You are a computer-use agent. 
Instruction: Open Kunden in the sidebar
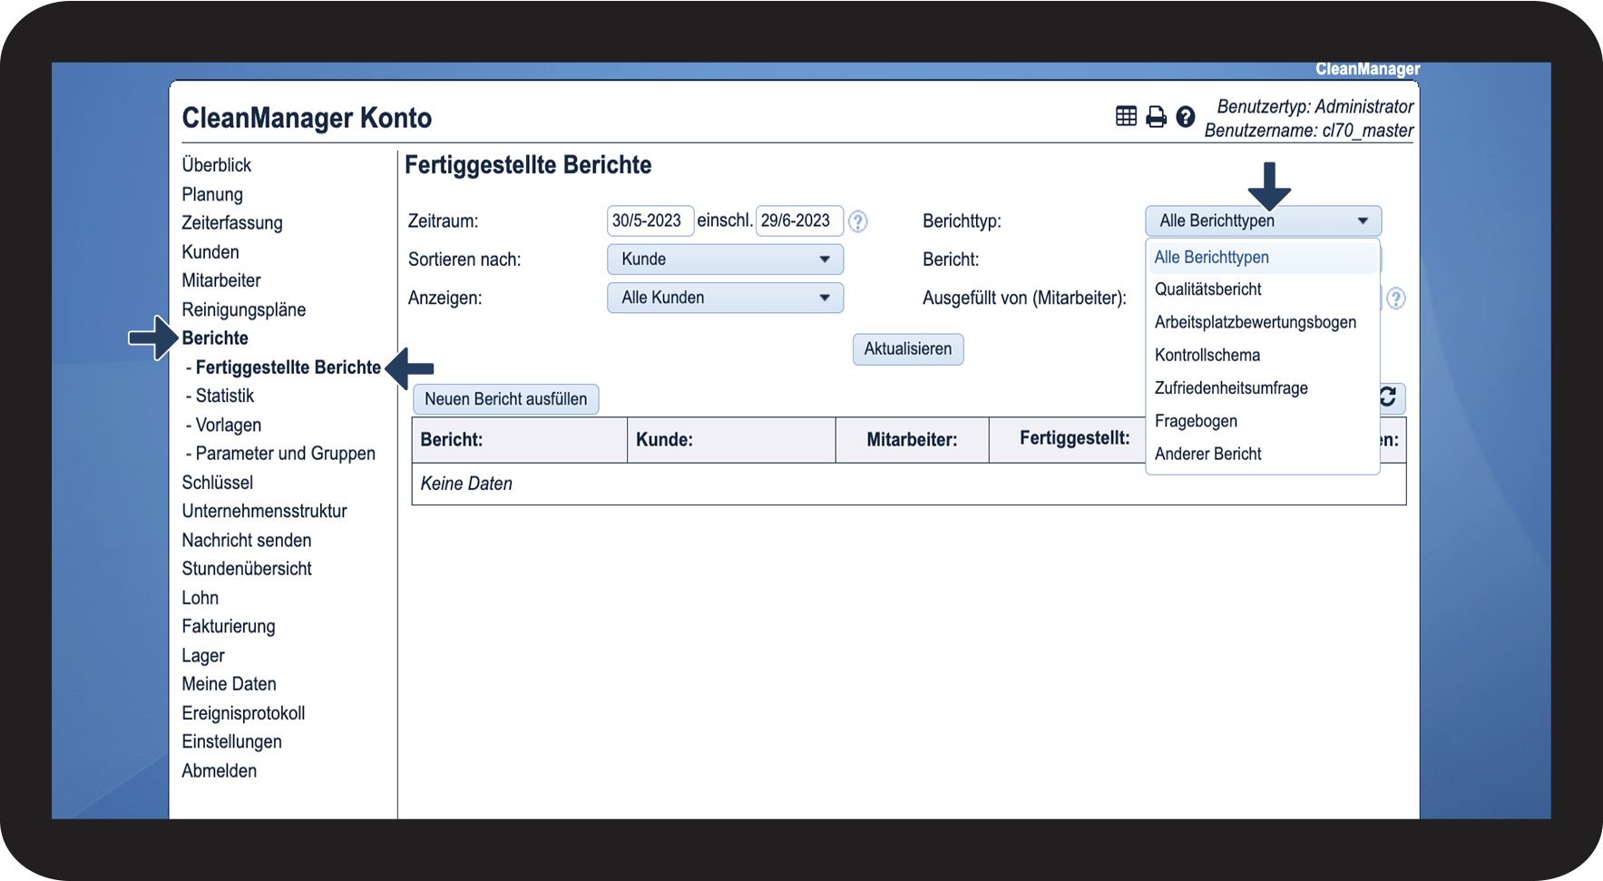click(210, 252)
